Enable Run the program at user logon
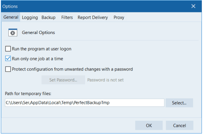203x135 pixels. click(x=8, y=49)
